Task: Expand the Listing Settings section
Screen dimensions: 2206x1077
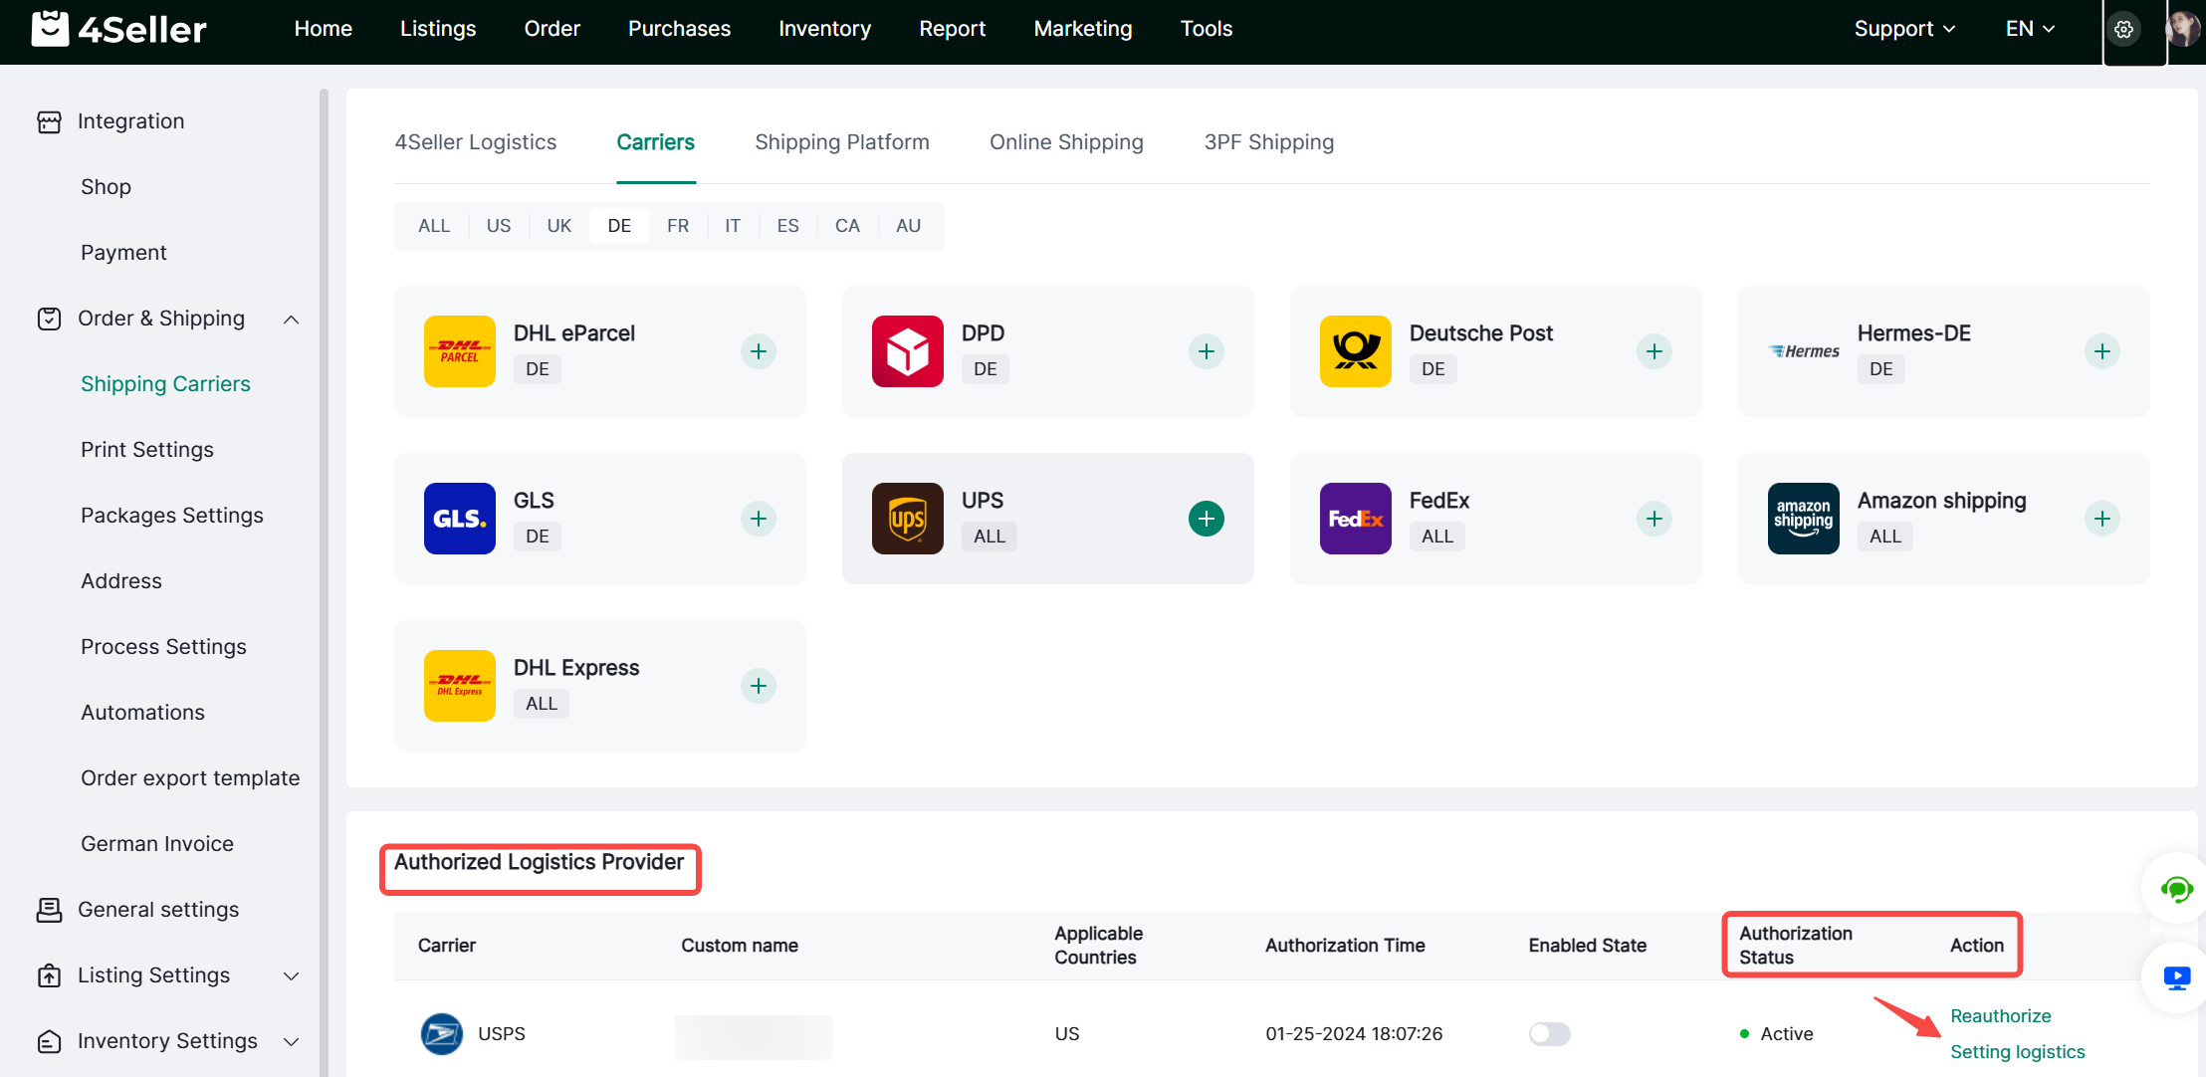Action: 291,976
